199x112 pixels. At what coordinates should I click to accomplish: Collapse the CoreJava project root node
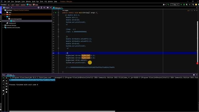pos(3,10)
